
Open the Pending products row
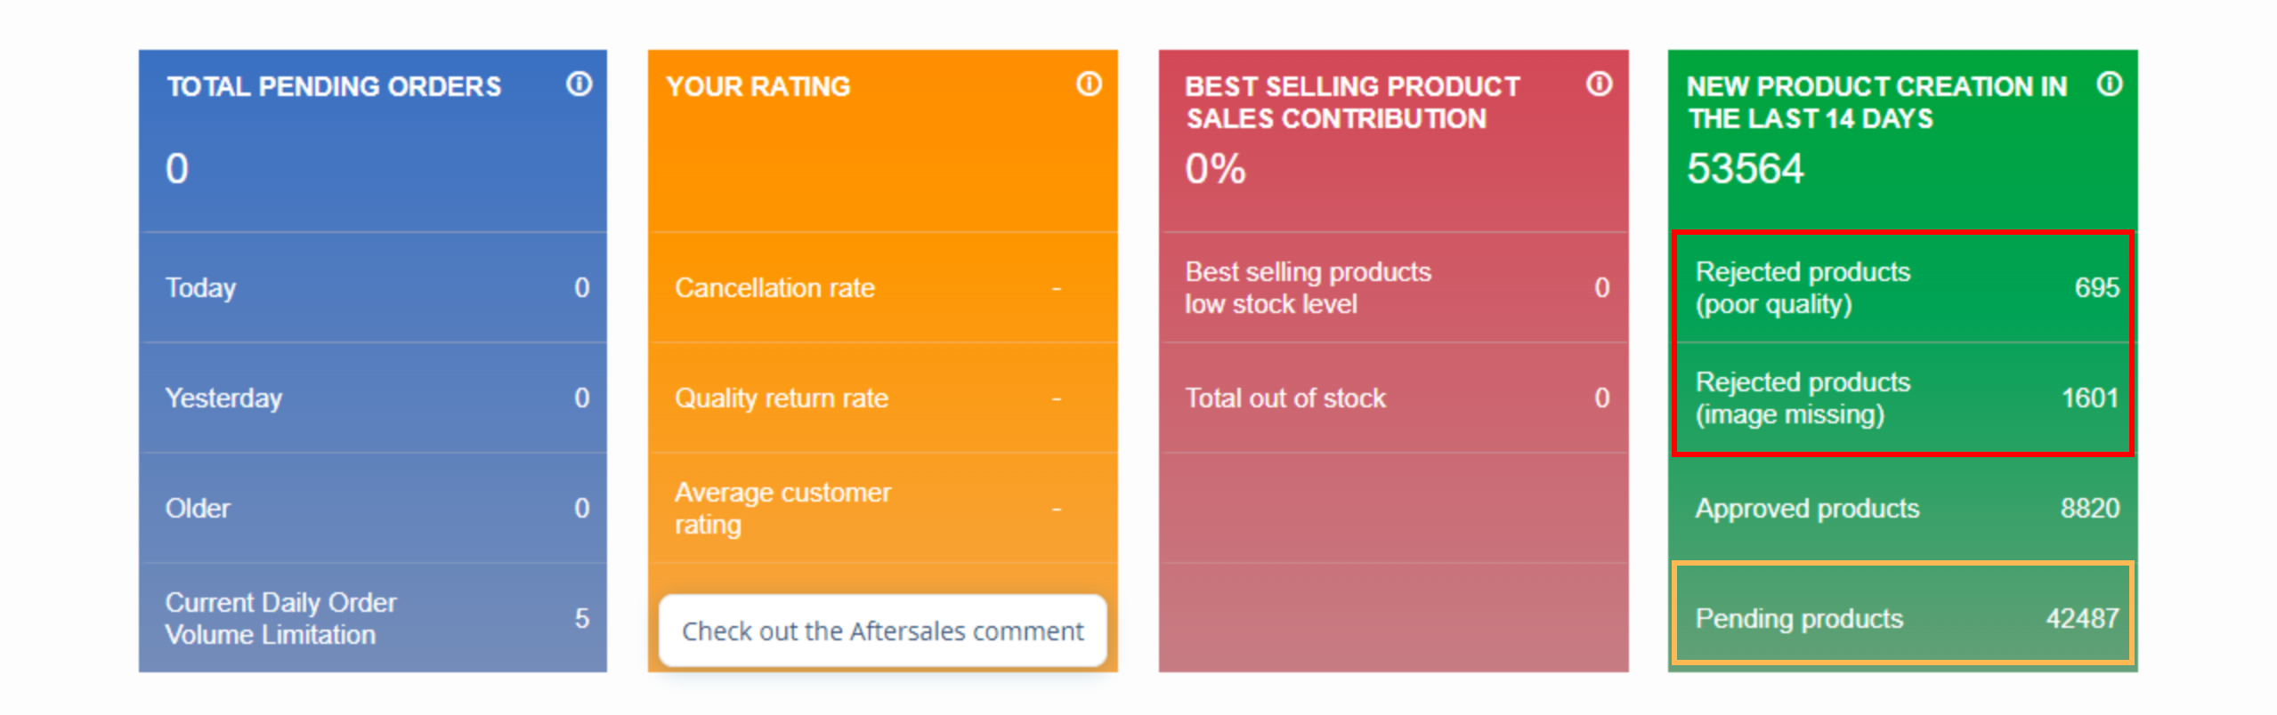click(1903, 618)
